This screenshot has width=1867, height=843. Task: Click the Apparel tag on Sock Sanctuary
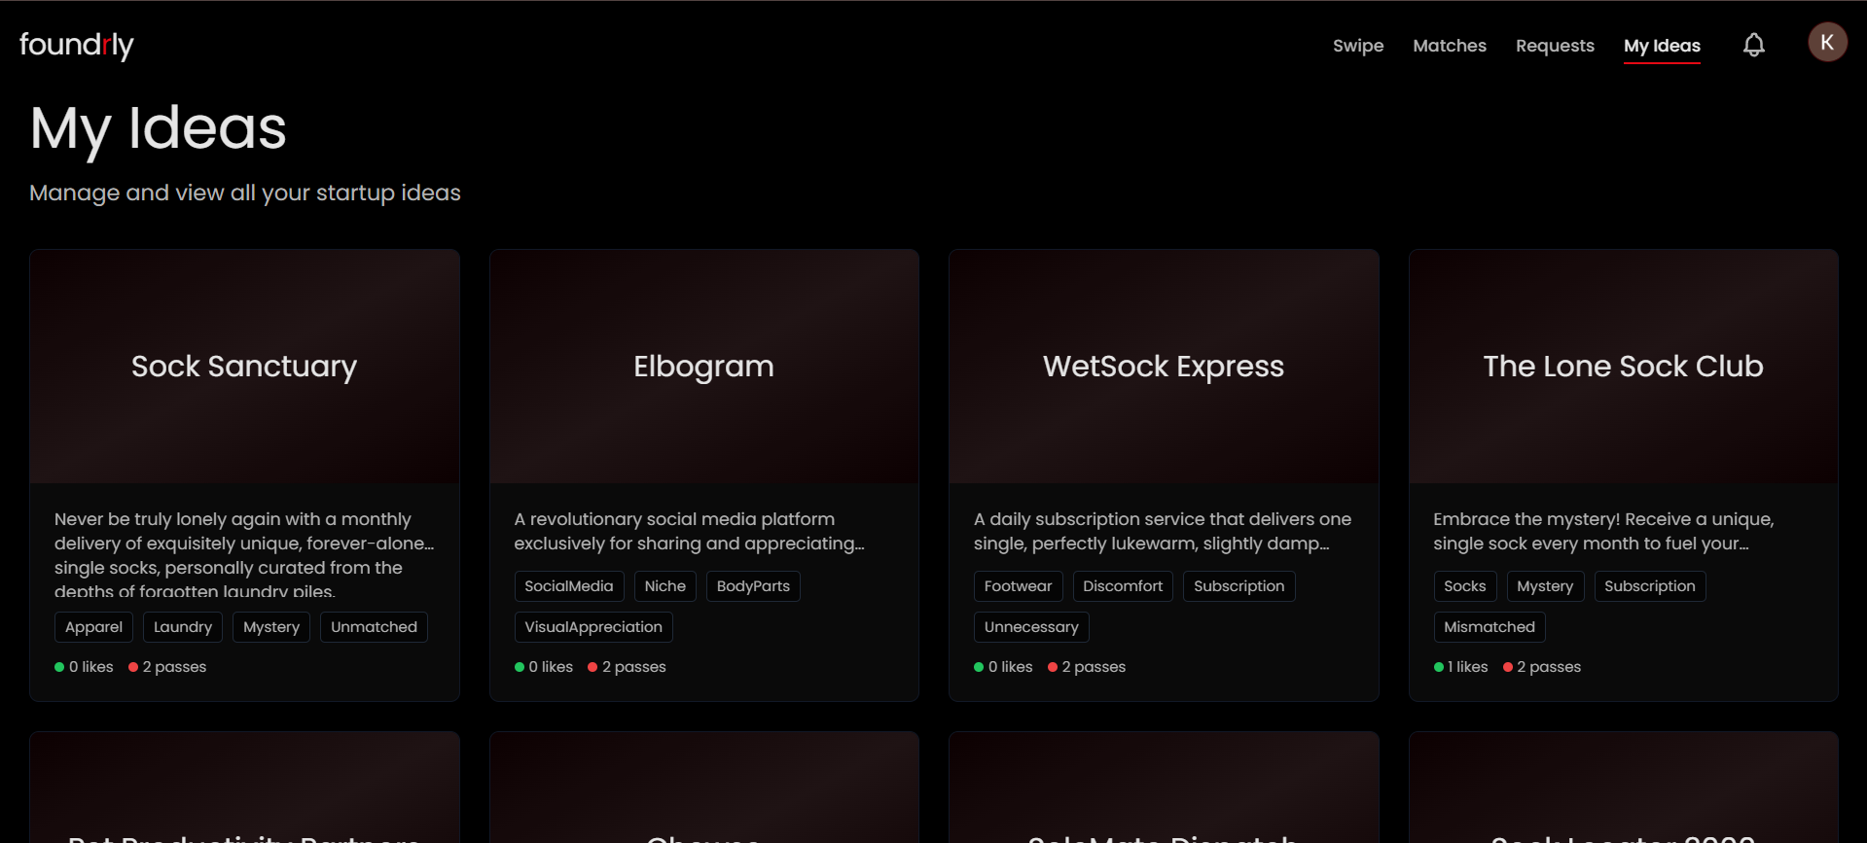pos(93,627)
